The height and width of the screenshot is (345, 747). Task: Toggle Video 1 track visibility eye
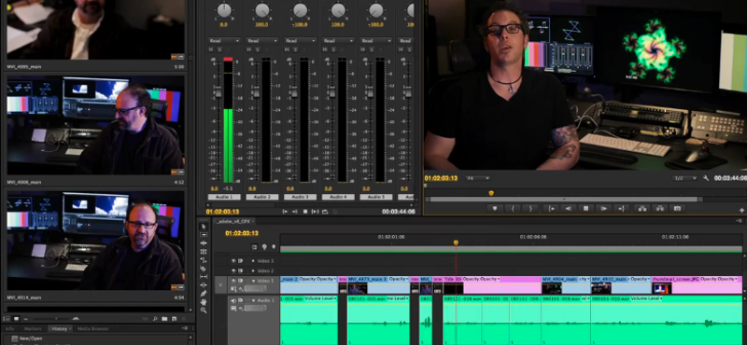[x=233, y=281]
